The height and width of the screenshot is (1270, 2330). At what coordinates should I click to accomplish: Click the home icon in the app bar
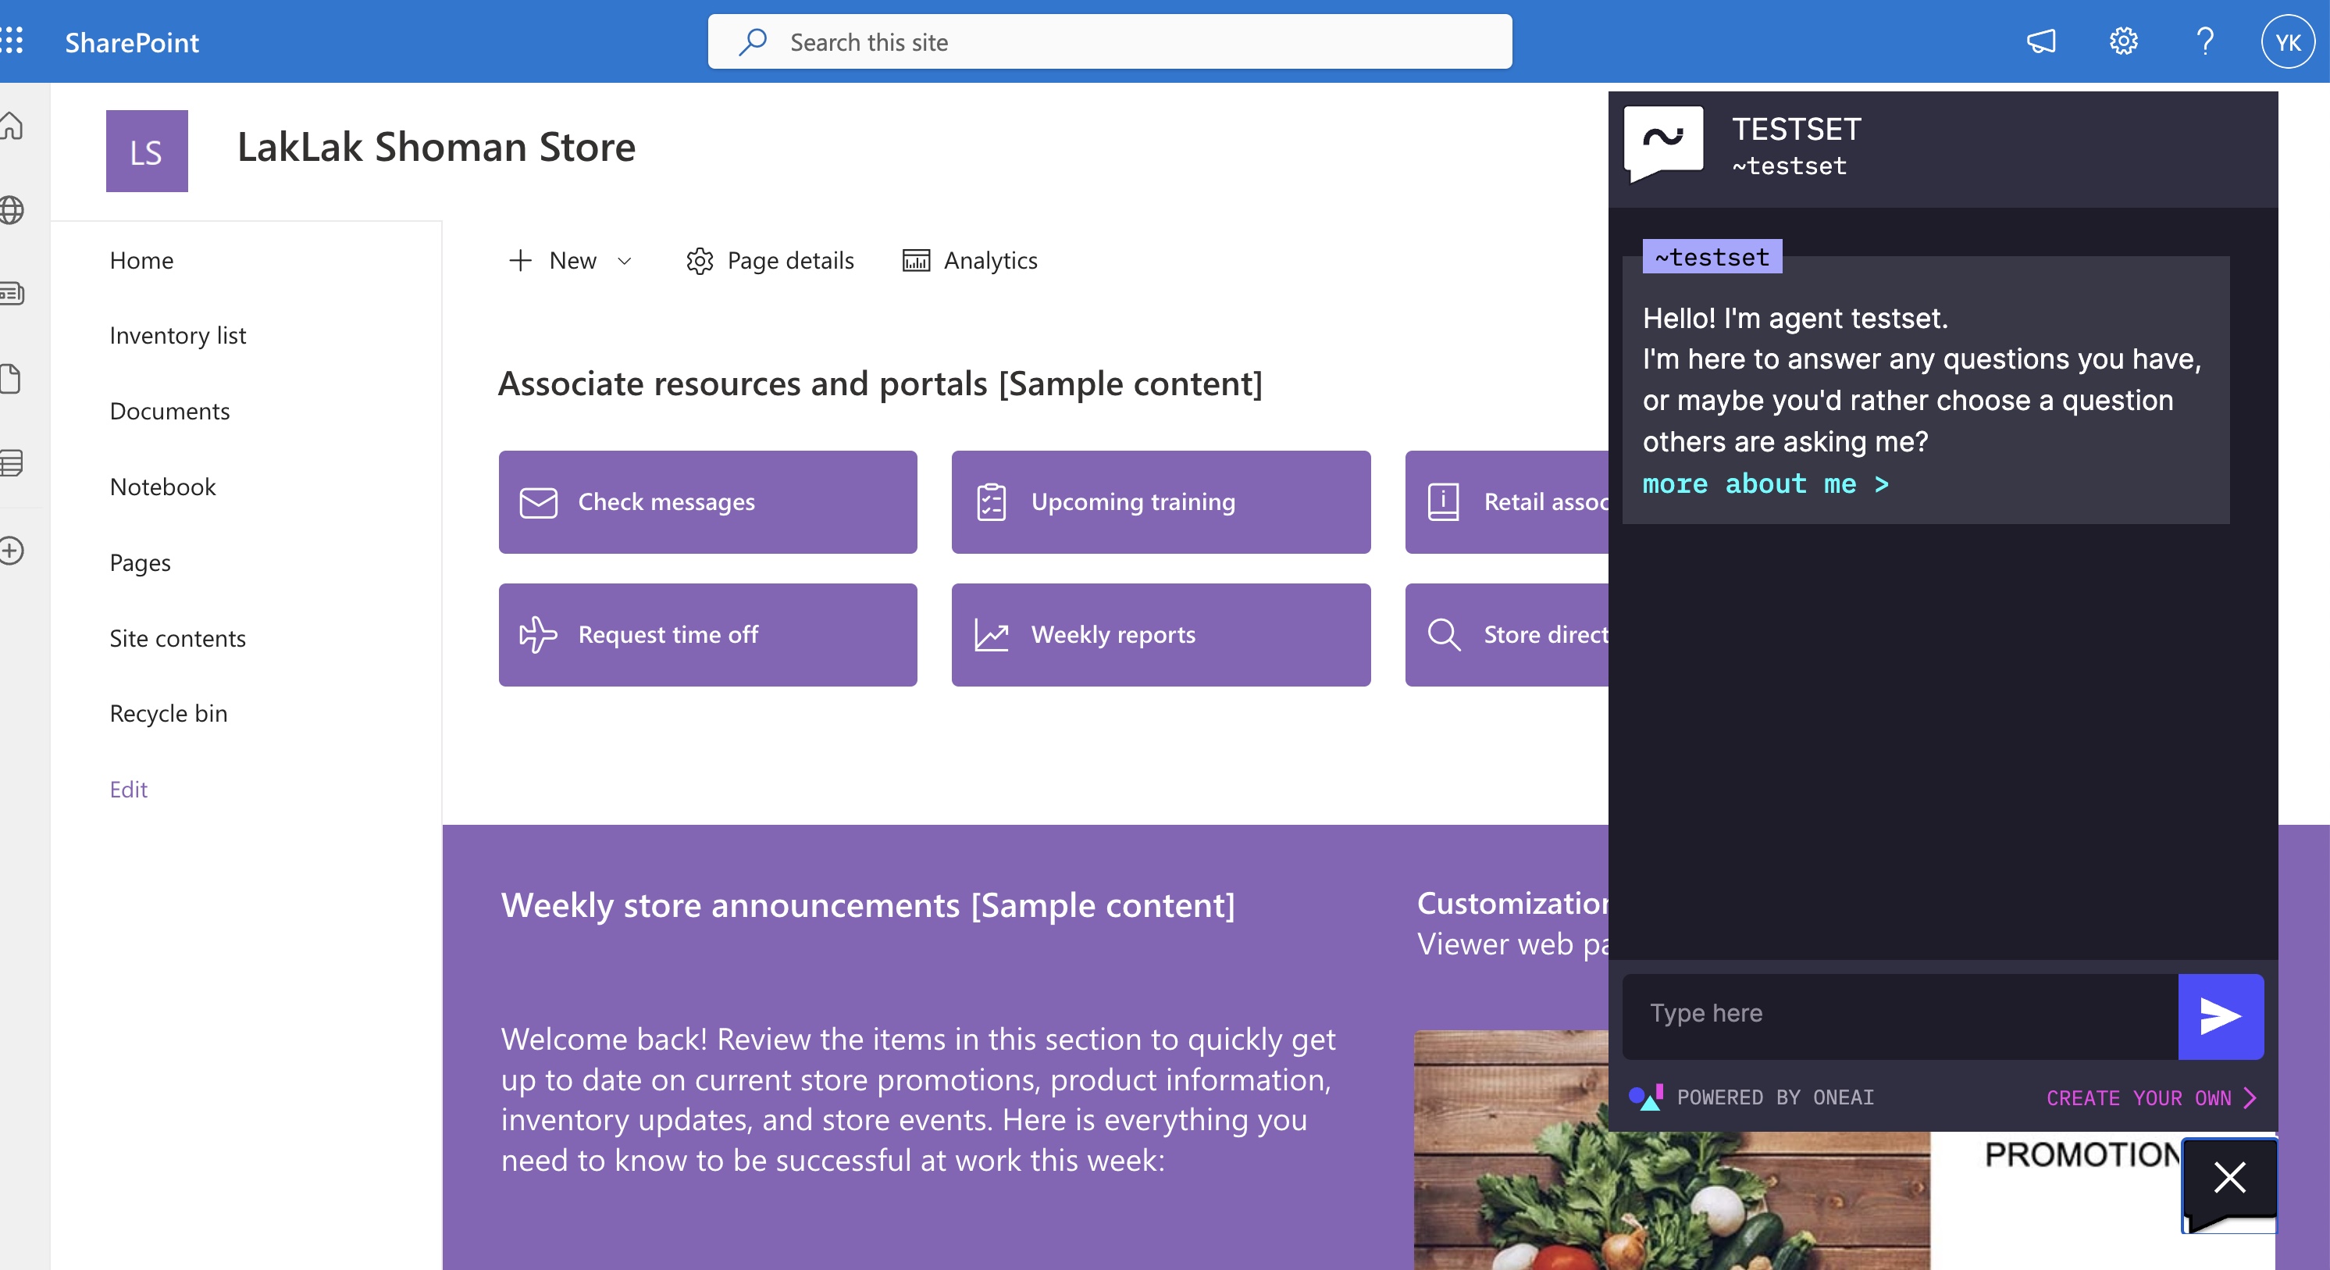coord(12,126)
